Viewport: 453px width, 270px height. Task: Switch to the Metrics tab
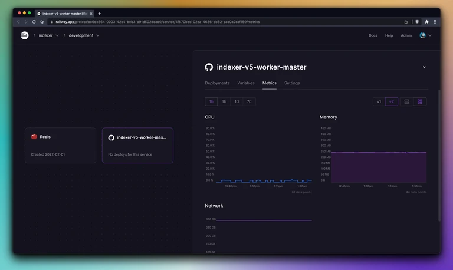click(x=269, y=83)
